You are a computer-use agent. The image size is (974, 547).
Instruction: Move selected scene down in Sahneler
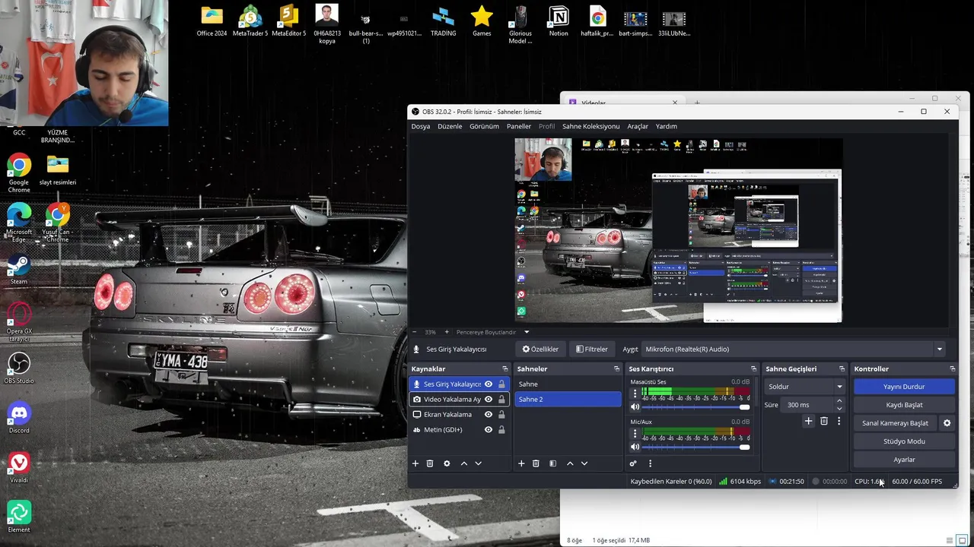584,463
